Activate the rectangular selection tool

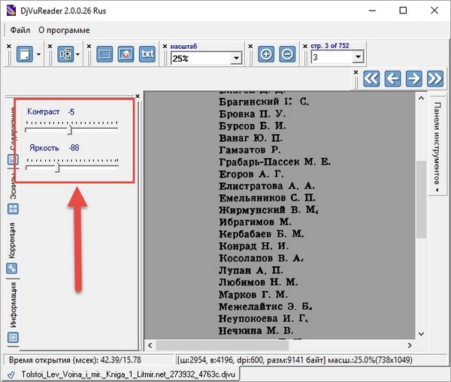click(104, 54)
